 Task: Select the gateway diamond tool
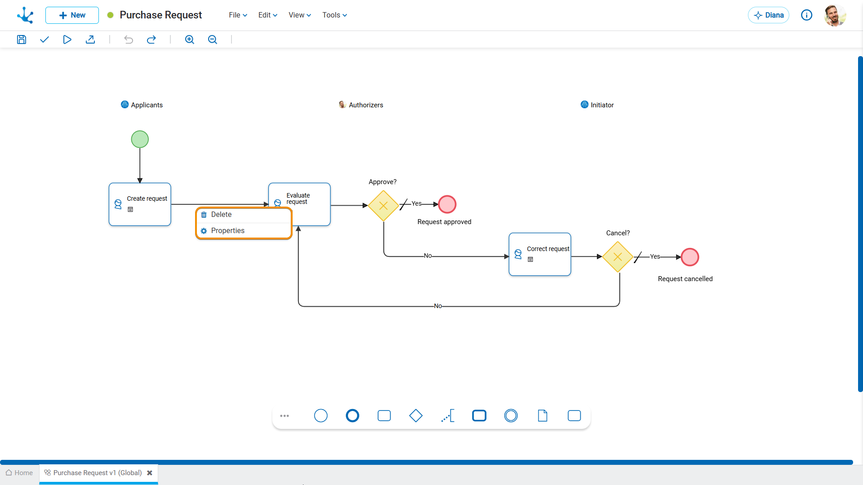tap(416, 416)
